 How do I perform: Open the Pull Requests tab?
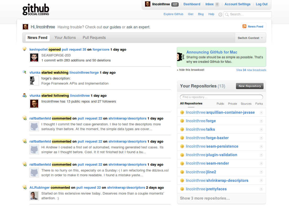click(x=94, y=38)
